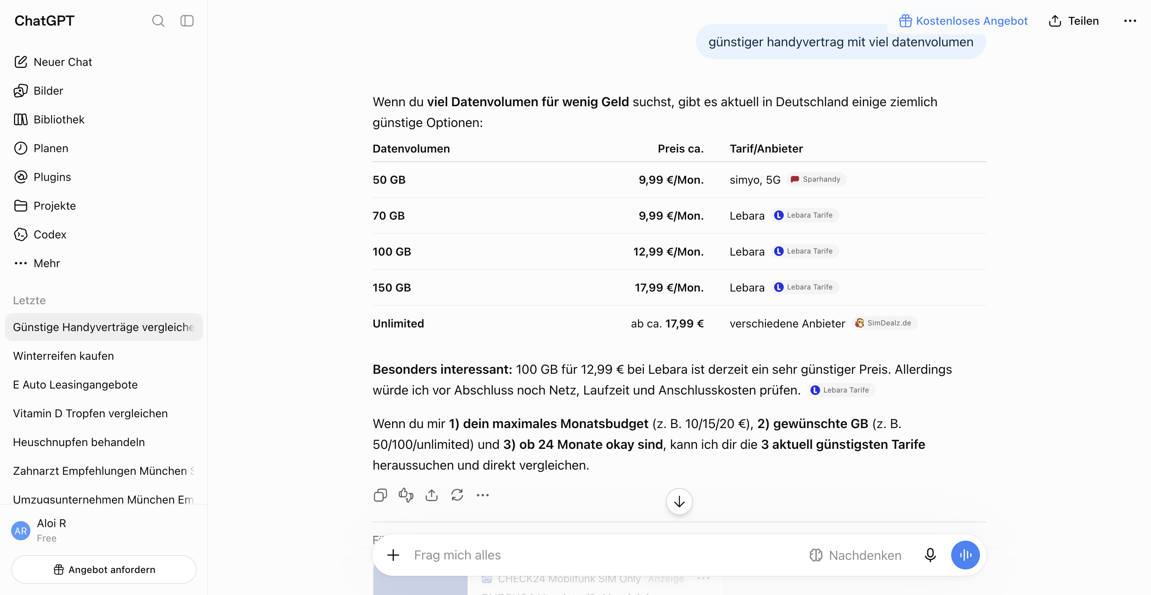
Task: Share the response via the upload icon
Action: [432, 495]
